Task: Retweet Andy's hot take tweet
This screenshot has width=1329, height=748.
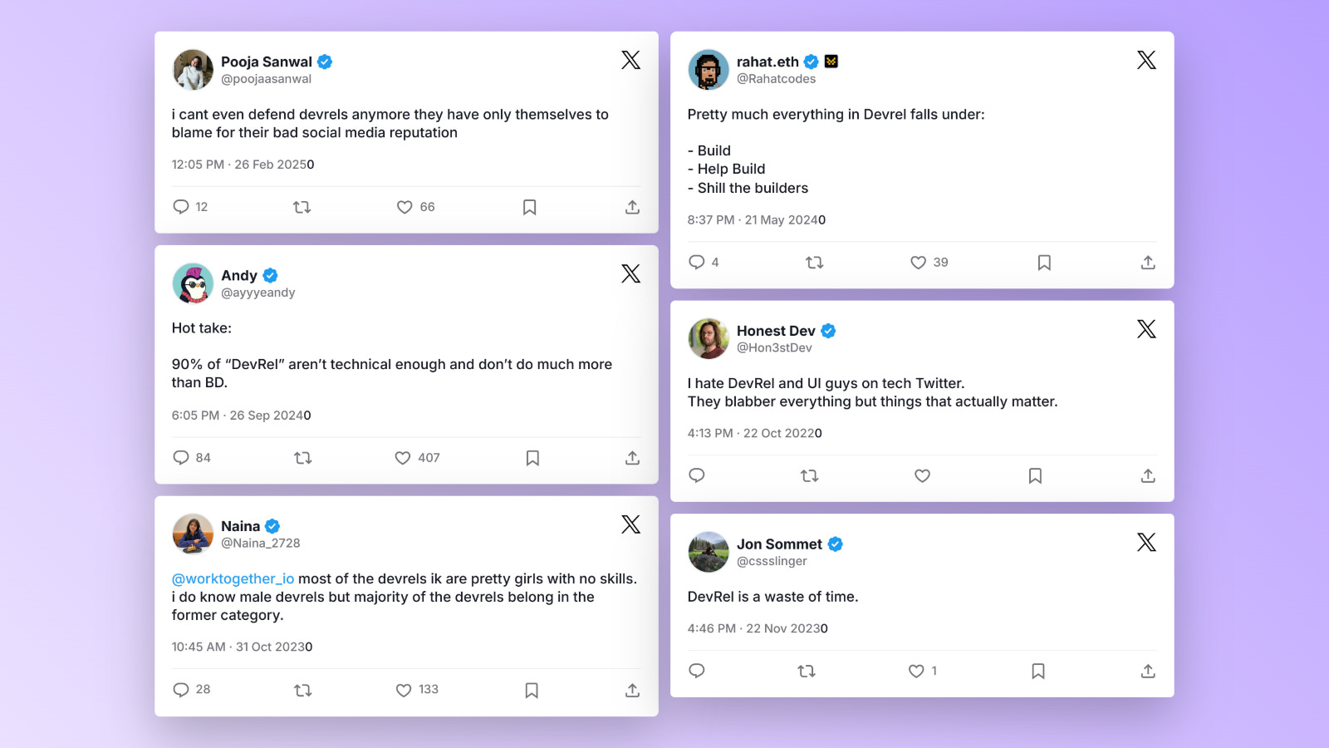Action: click(x=302, y=458)
